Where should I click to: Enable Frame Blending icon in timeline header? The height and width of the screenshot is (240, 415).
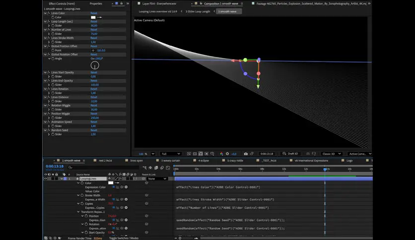(x=156, y=168)
